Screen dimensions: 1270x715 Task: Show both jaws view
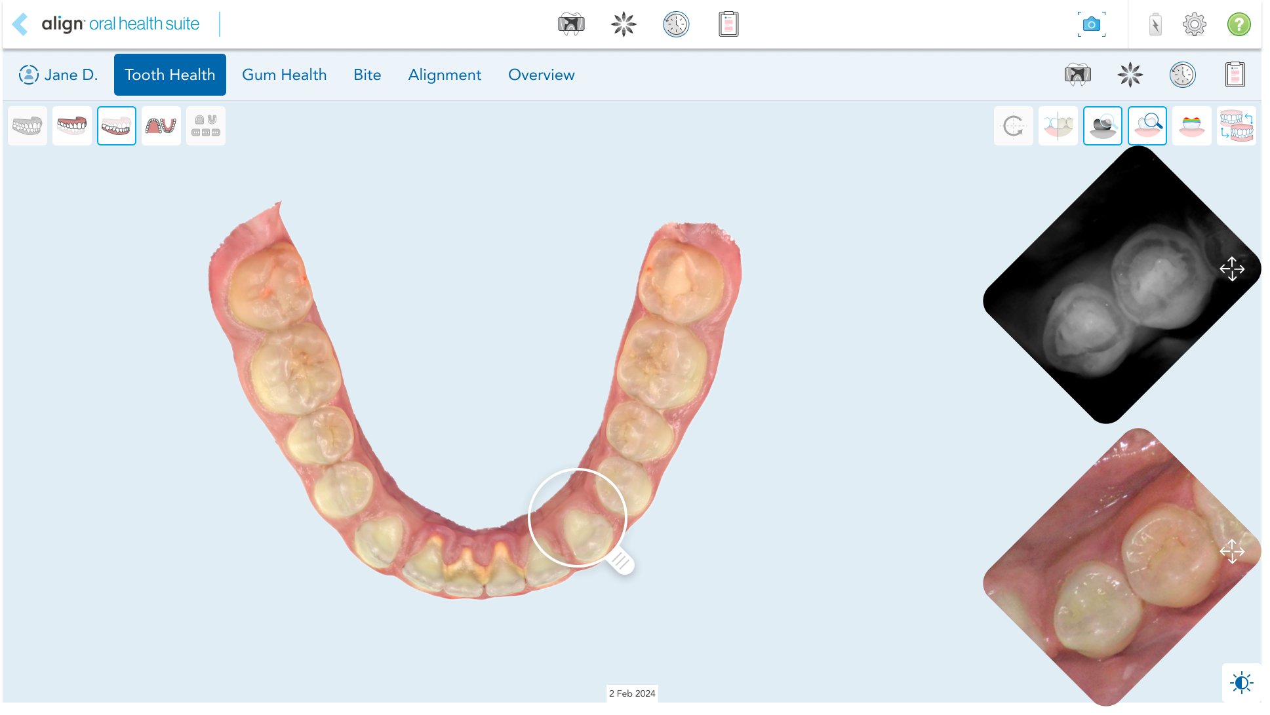(28, 125)
